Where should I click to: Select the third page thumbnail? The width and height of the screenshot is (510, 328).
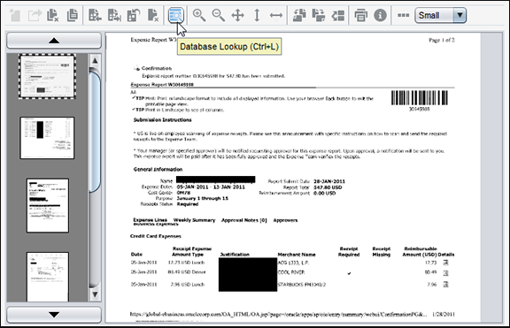click(48, 206)
